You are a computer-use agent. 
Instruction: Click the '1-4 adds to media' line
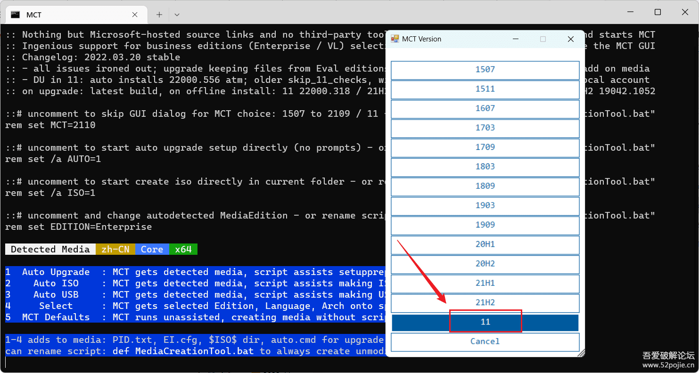pos(196,340)
